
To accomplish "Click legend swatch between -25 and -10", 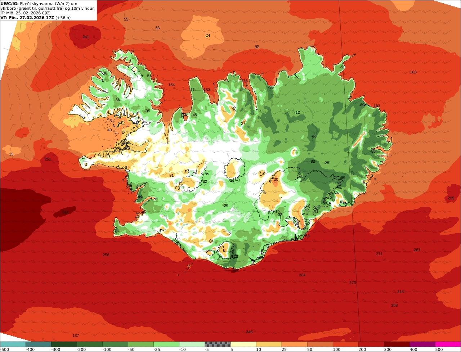I will point(166,344).
